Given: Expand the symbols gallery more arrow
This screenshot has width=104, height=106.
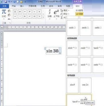Looking at the screenshot, I should (43, 17).
